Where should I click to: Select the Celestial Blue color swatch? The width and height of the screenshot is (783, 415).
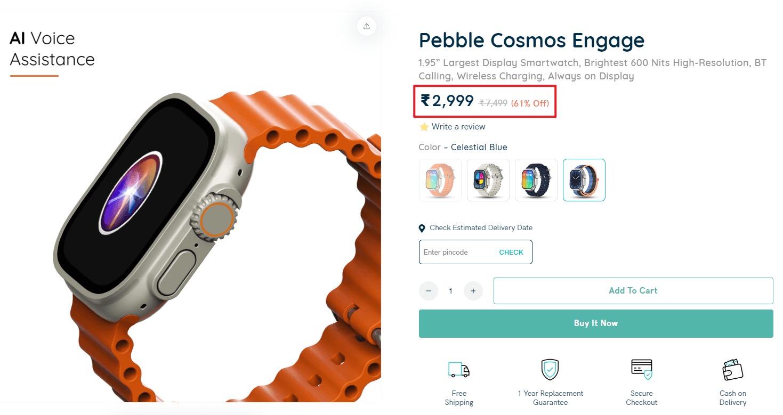pyautogui.click(x=584, y=180)
